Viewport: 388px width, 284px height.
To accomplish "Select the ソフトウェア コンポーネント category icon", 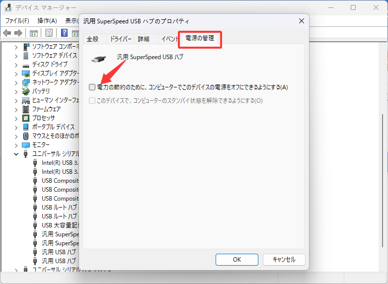I will point(26,46).
